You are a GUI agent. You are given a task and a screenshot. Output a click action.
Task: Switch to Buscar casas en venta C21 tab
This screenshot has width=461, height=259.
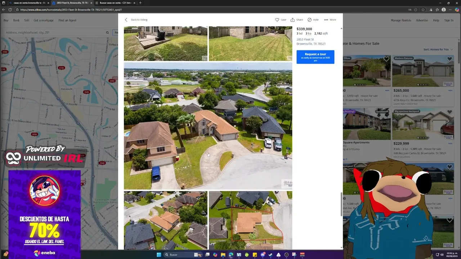pyautogui.click(x=115, y=3)
